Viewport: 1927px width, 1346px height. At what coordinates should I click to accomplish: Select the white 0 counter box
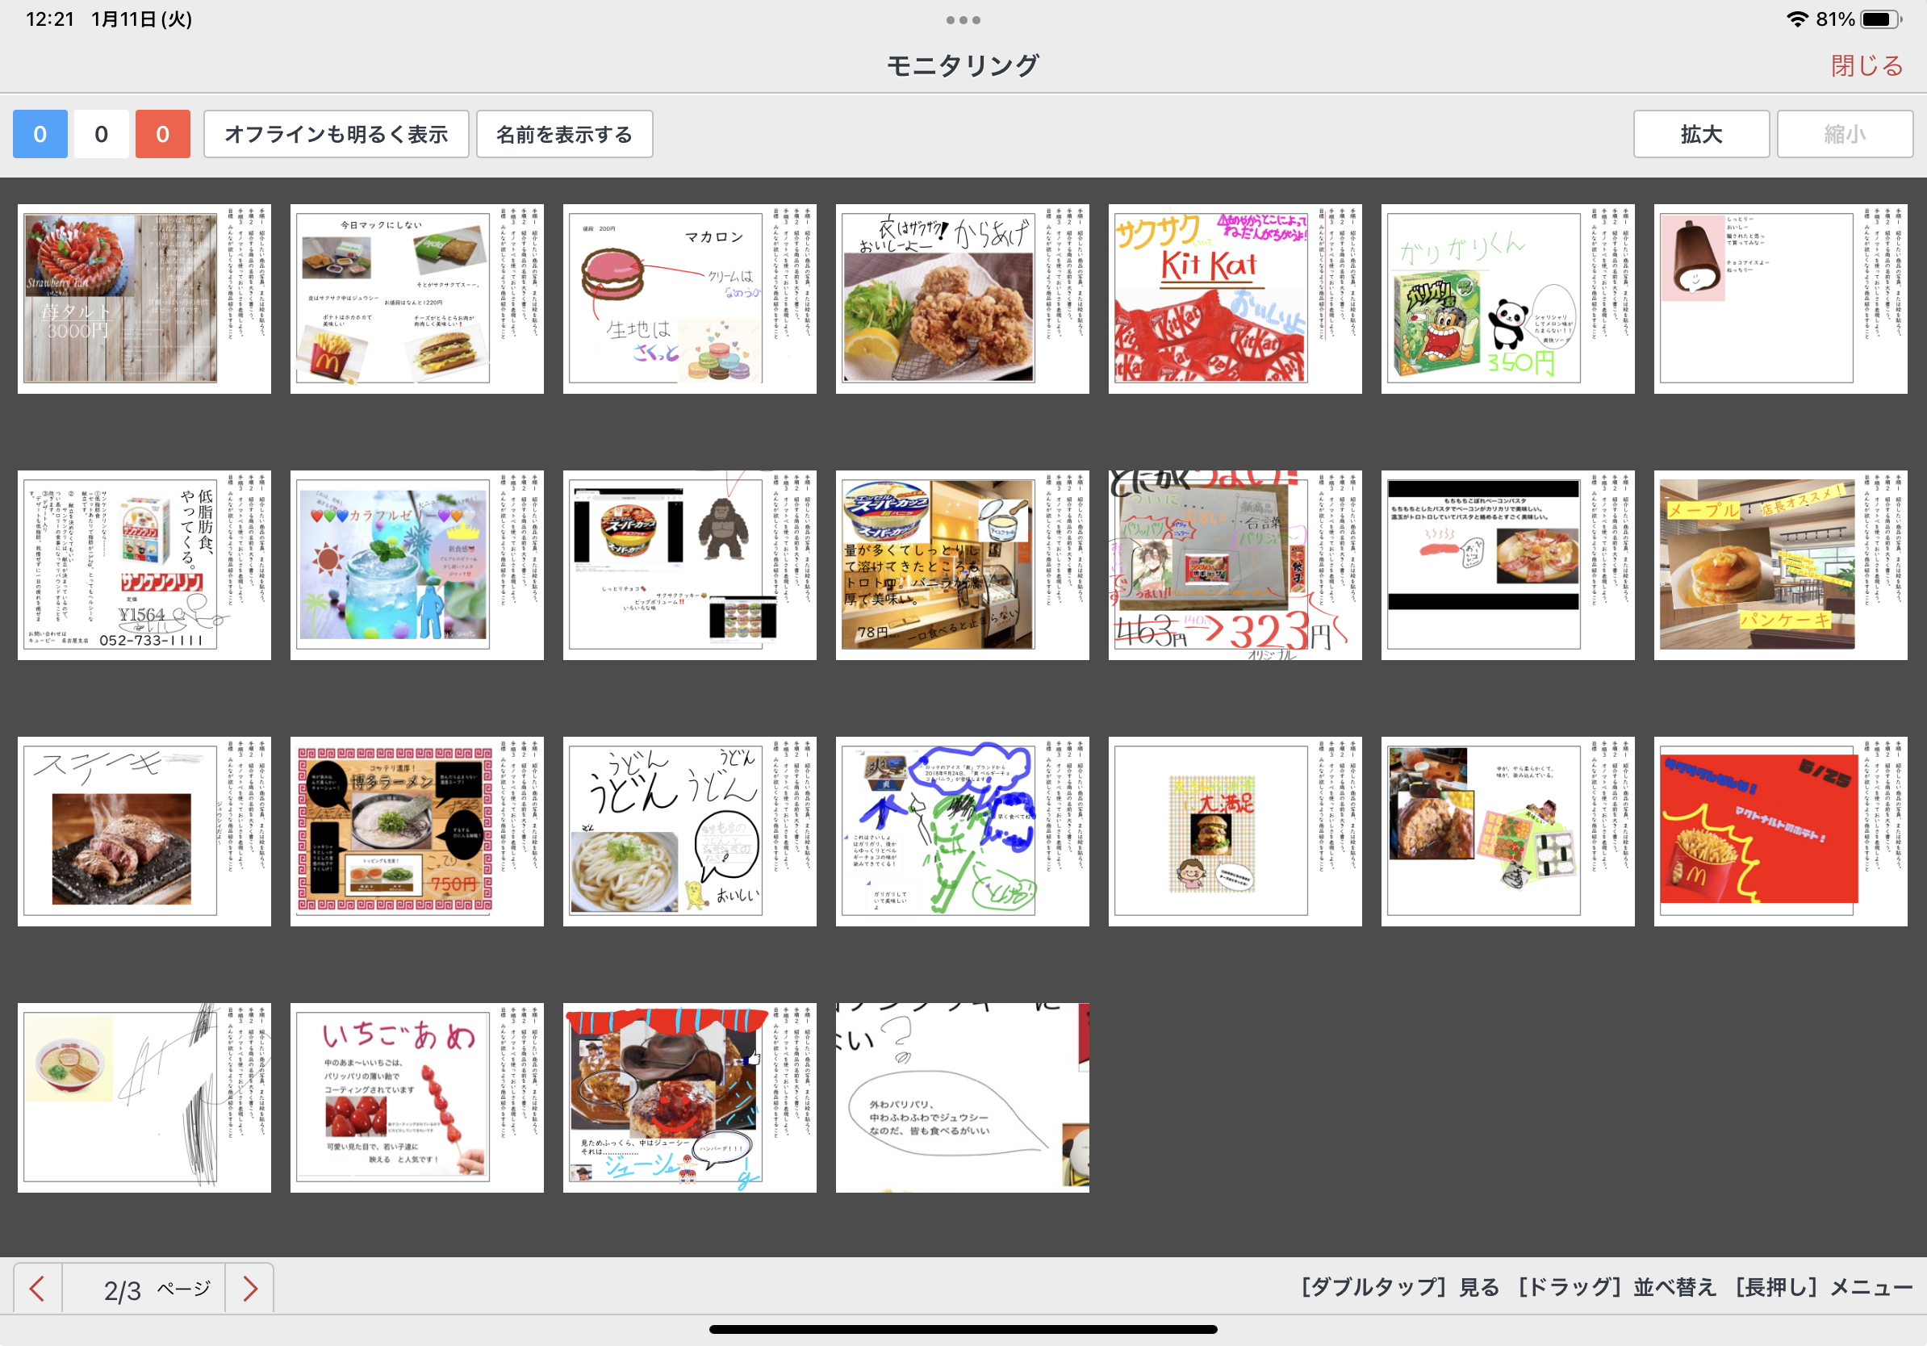pyautogui.click(x=101, y=134)
